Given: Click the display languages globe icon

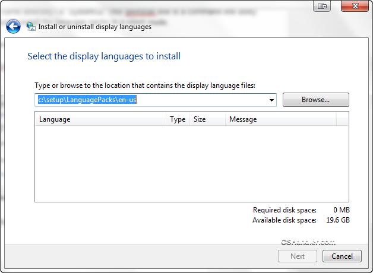Looking at the screenshot, I should pos(31,26).
